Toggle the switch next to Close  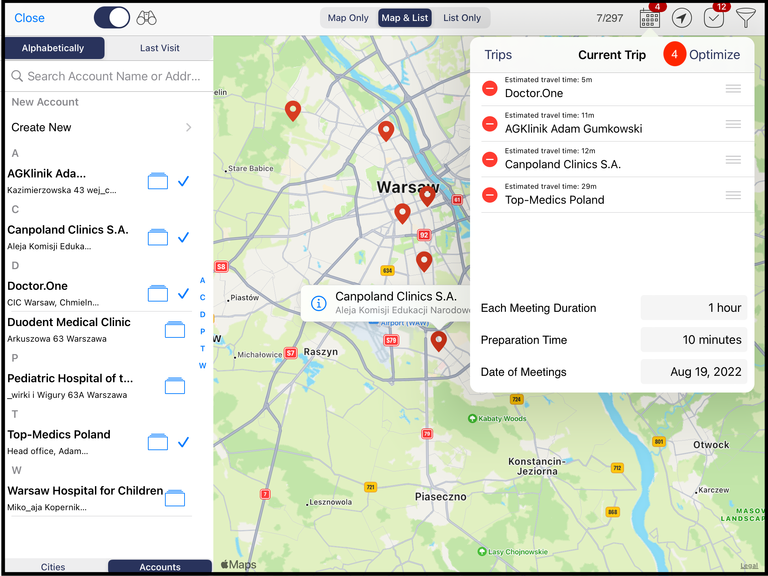click(112, 18)
